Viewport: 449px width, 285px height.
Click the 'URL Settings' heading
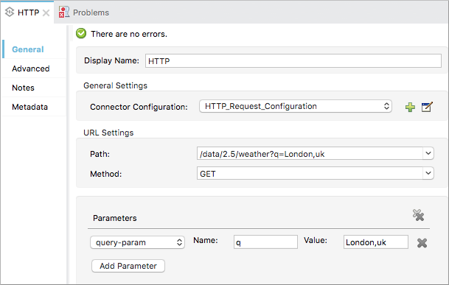pos(108,133)
